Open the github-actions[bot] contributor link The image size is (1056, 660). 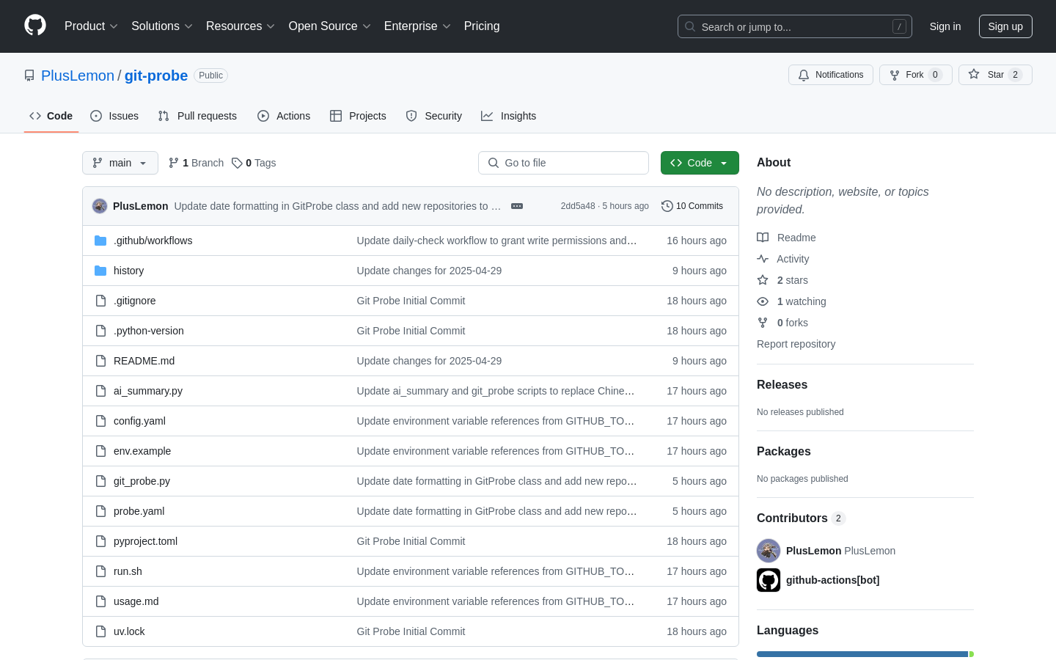(x=832, y=580)
